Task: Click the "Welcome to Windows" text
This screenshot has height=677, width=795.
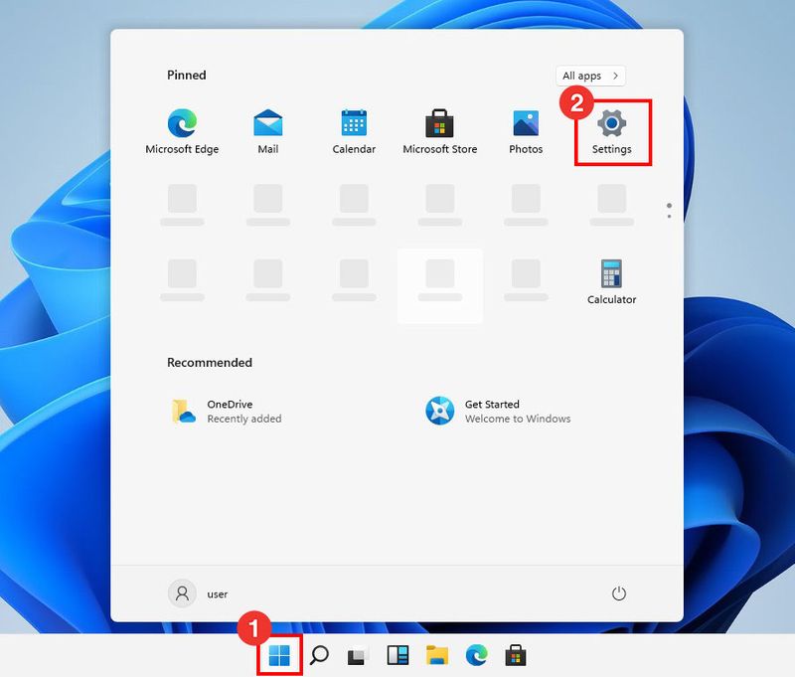Action: tap(518, 419)
